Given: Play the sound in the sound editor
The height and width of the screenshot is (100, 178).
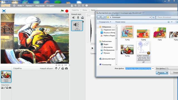Looking at the screenshot, I should (92, 48).
